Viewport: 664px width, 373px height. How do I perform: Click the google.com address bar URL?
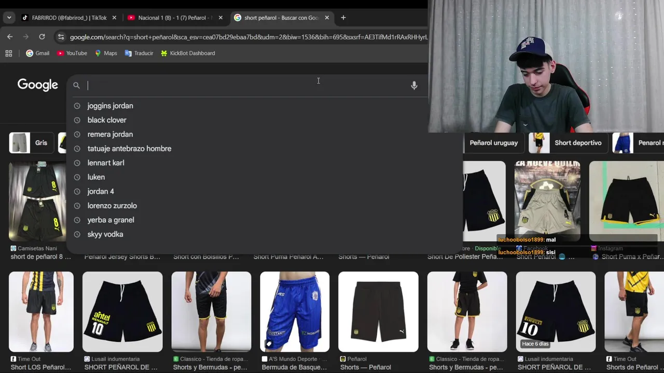(x=248, y=37)
